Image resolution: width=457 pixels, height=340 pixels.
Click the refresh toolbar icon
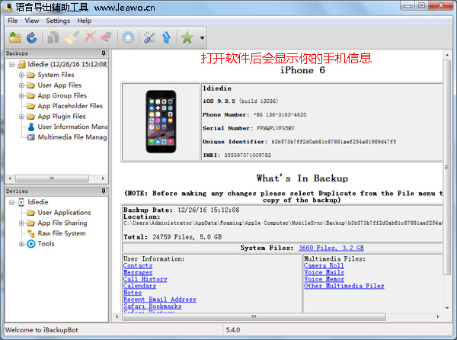(32, 37)
